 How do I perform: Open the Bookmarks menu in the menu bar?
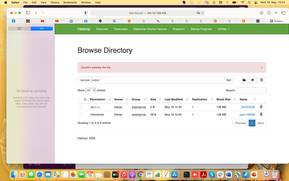(70, 2)
